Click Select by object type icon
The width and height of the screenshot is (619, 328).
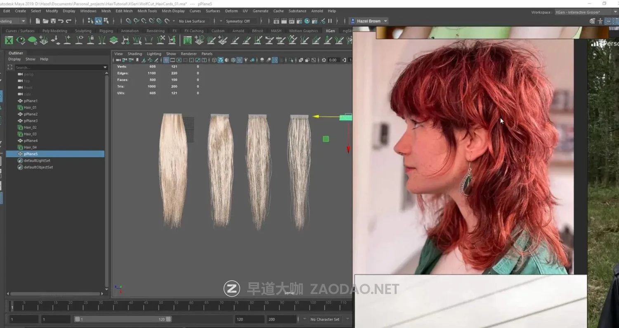99,21
